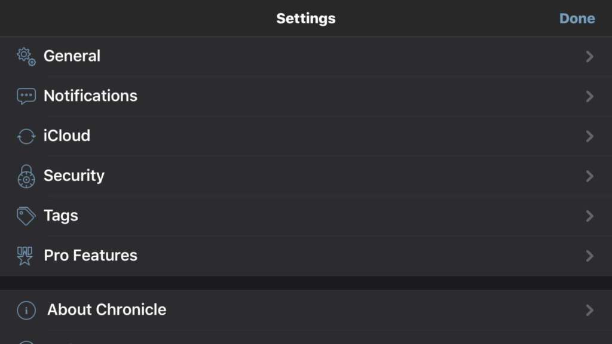This screenshot has height=344, width=612.
Task: Expand the iCloud row chevron
Action: [x=589, y=136]
